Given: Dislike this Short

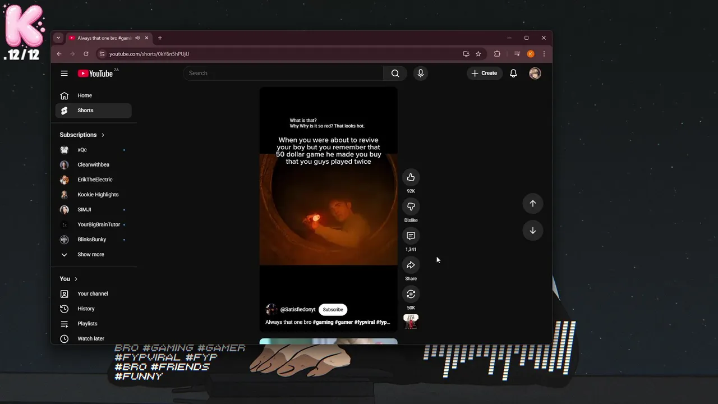Looking at the screenshot, I should coord(411,206).
